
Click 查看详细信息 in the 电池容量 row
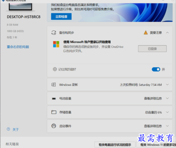click(x=153, y=99)
